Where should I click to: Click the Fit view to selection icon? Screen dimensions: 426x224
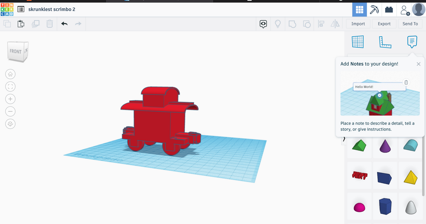(x=10, y=86)
